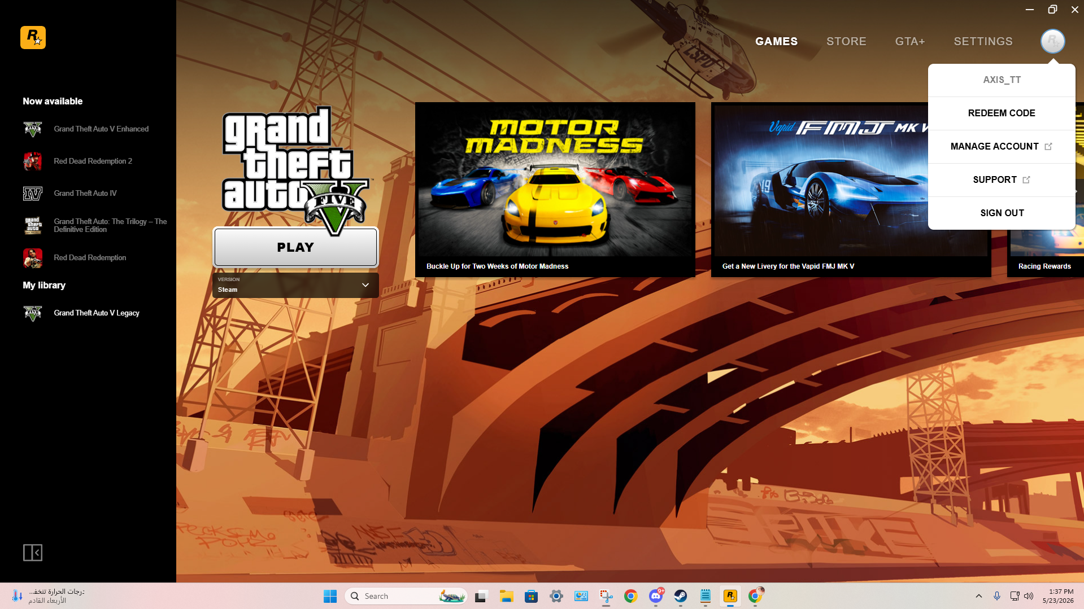
Task: Go to the GTA+ tab
Action: tap(910, 41)
